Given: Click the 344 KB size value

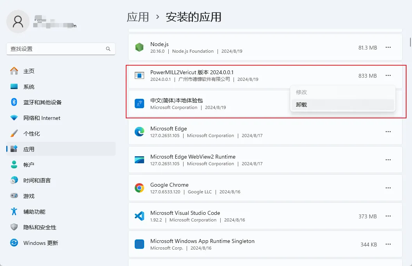Looking at the screenshot, I should 369,245.
